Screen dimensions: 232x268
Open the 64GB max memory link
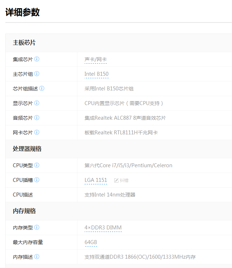pos(91,242)
